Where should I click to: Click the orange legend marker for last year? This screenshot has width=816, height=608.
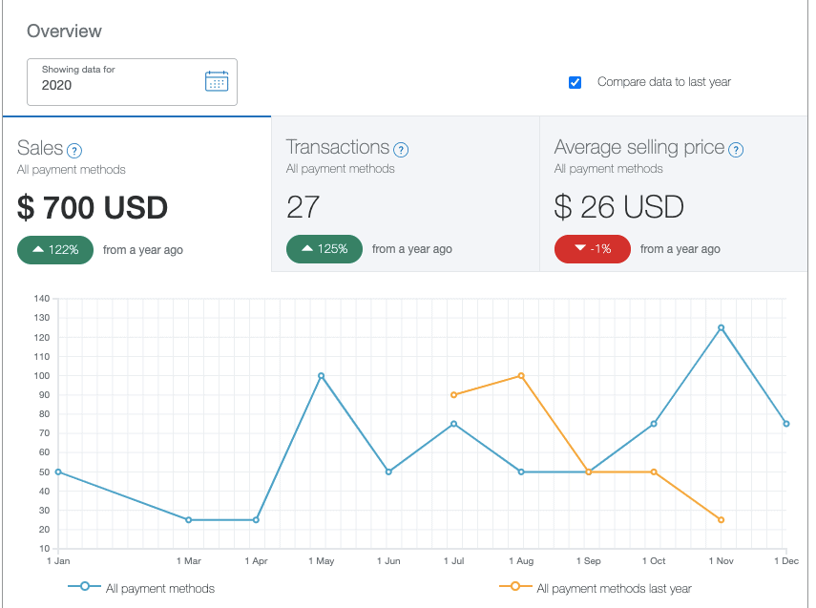[x=515, y=586]
